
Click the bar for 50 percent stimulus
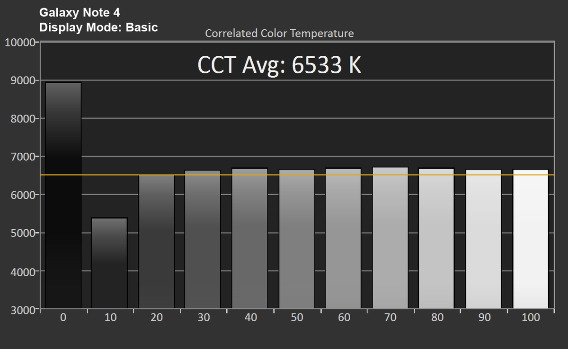297,239
